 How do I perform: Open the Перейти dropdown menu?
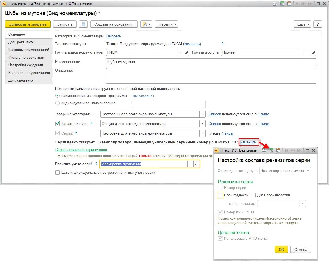click(x=166, y=24)
